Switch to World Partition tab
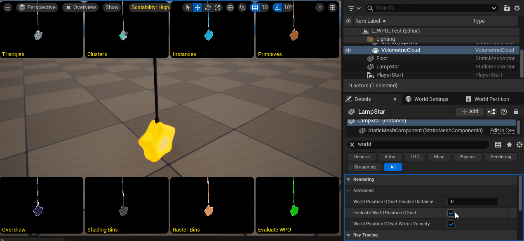The width and height of the screenshot is (524, 241). 487,99
